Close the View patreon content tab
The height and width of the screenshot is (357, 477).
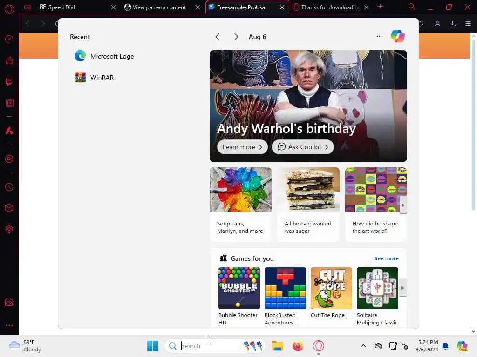198,7
